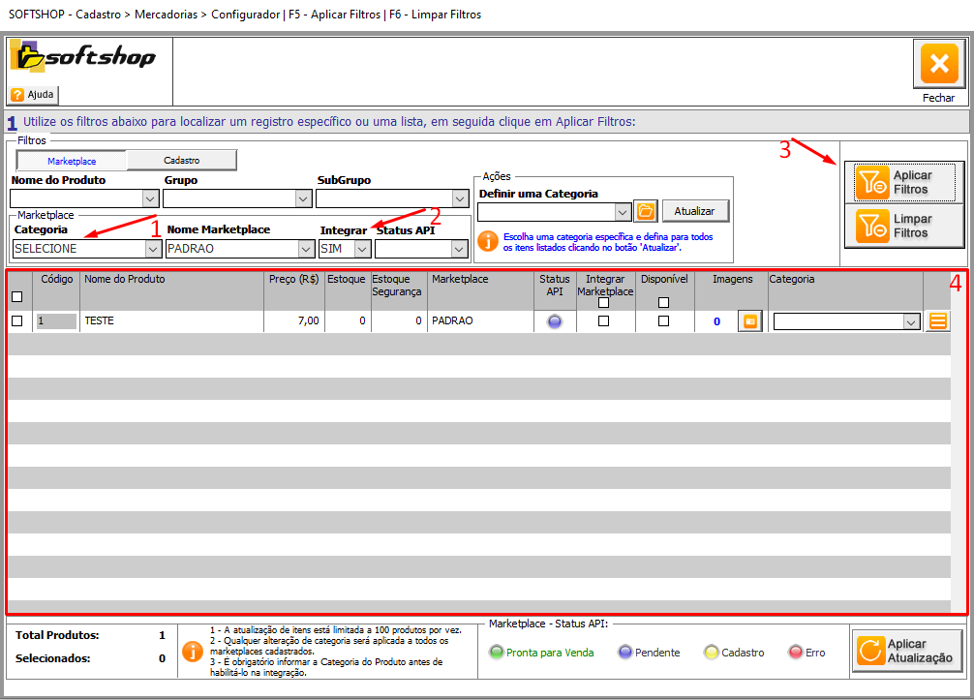
Task: Close the window with orange Fechar button
Action: coord(937,65)
